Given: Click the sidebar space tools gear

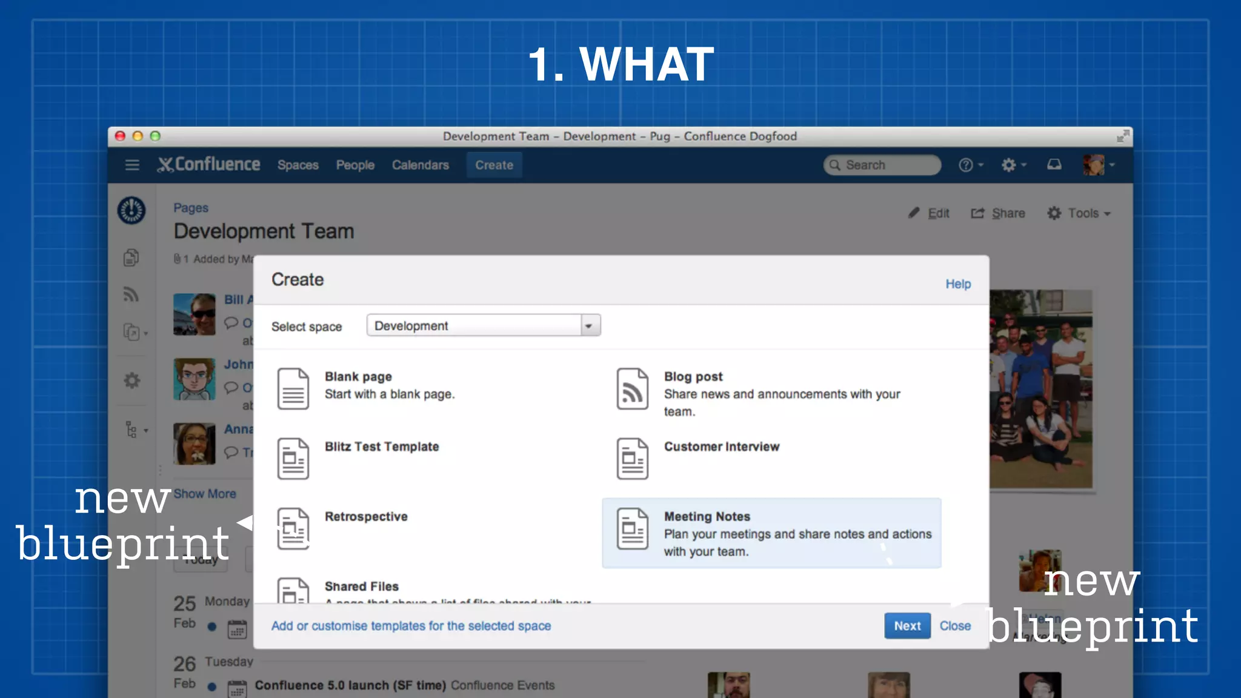Looking at the screenshot, I should click(x=131, y=381).
